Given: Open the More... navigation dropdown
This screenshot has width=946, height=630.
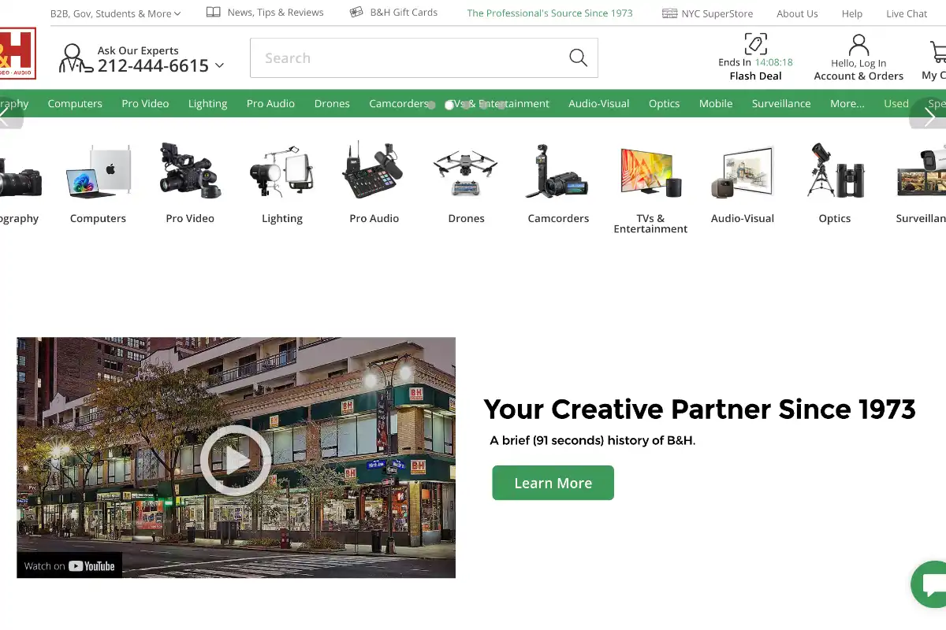Looking at the screenshot, I should click(x=847, y=103).
